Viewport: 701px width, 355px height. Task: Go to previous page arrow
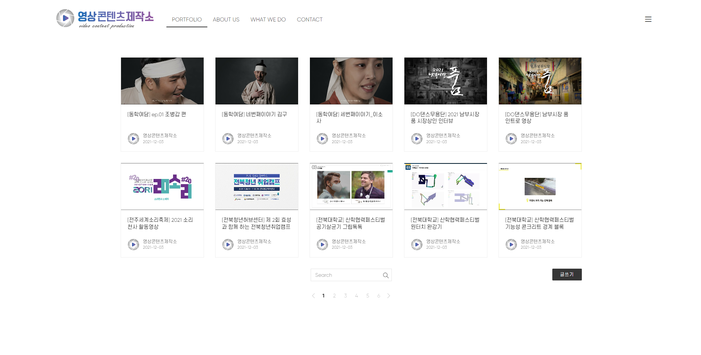tap(313, 296)
